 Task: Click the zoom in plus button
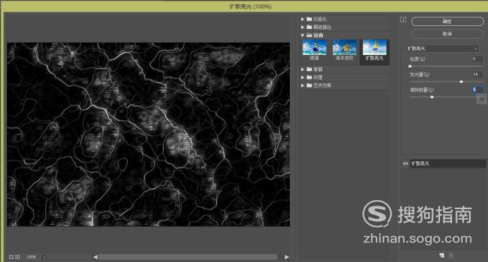18,257
